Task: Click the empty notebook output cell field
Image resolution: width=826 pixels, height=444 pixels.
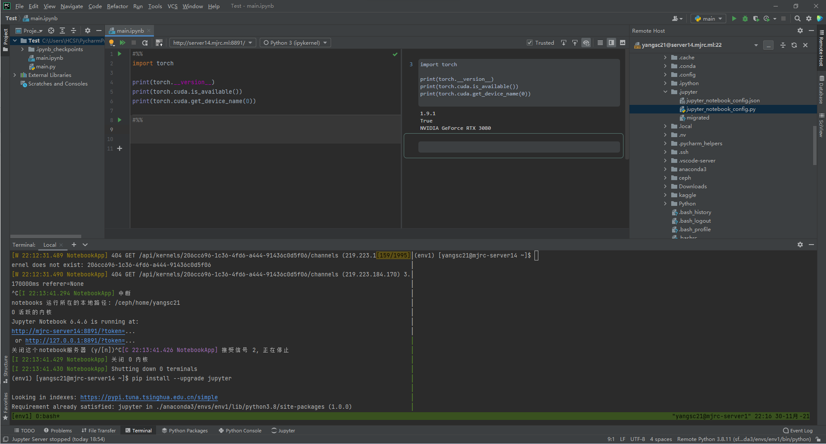Action: coord(519,147)
